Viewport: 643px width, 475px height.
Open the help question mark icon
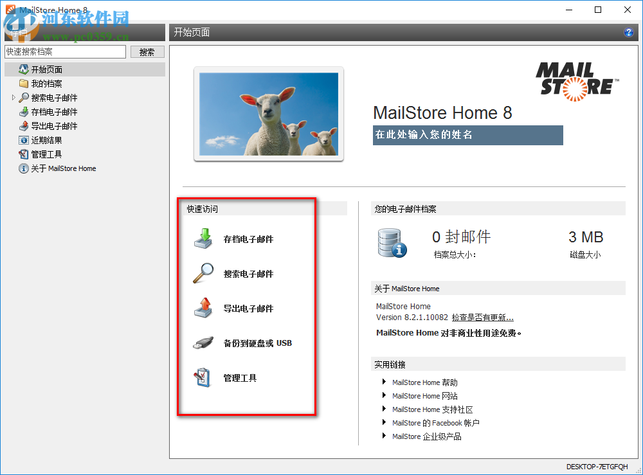click(x=629, y=32)
